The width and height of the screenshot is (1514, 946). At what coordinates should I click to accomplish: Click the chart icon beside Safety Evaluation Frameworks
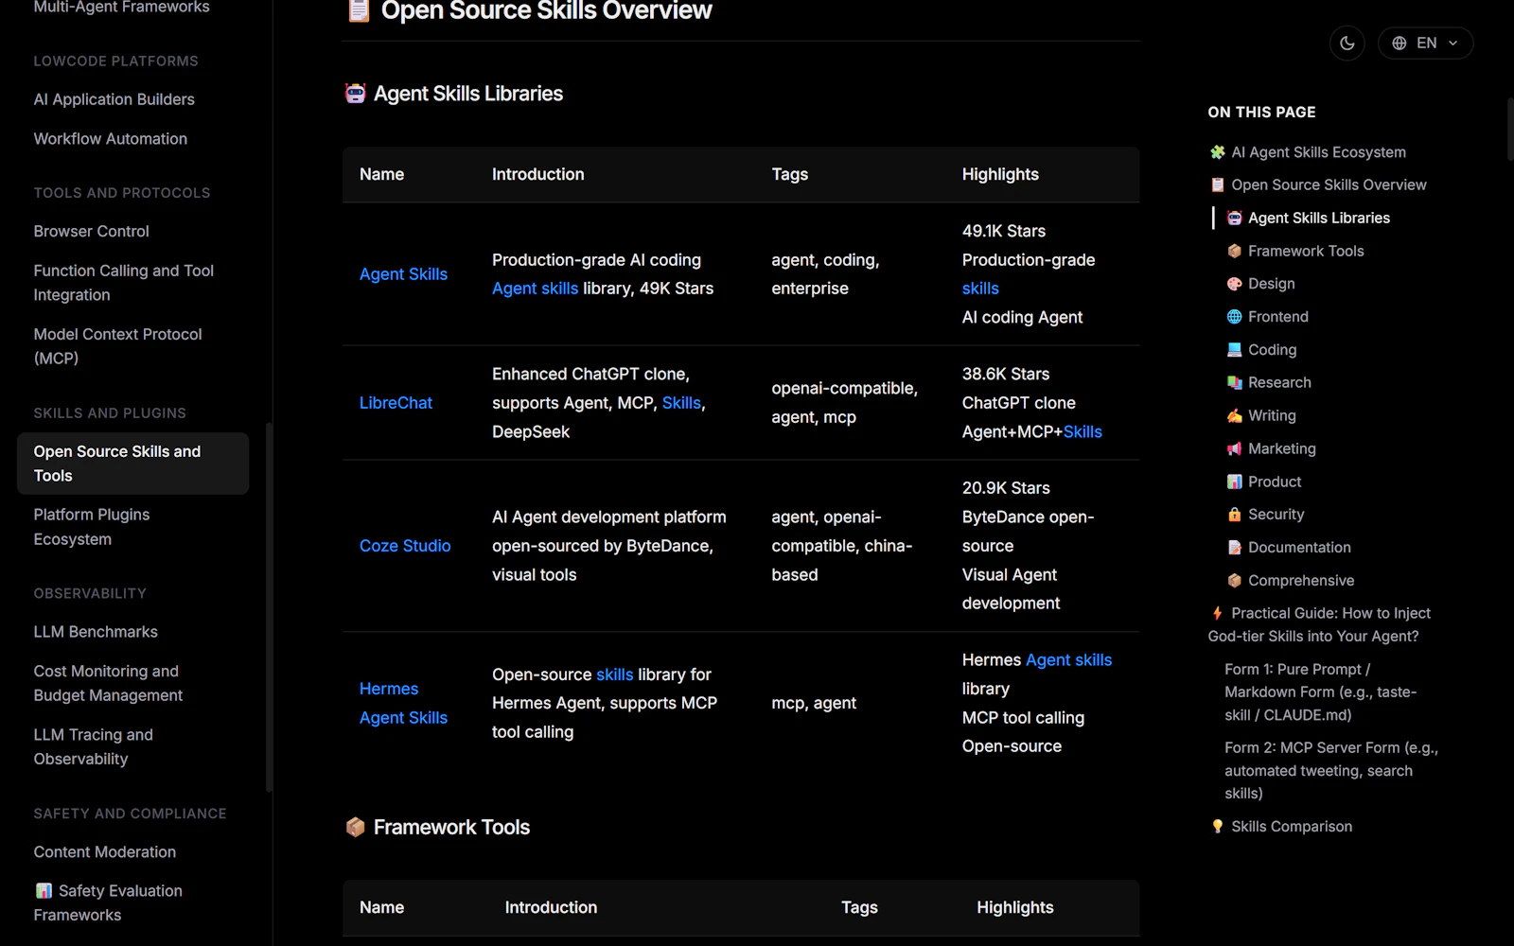click(x=44, y=891)
